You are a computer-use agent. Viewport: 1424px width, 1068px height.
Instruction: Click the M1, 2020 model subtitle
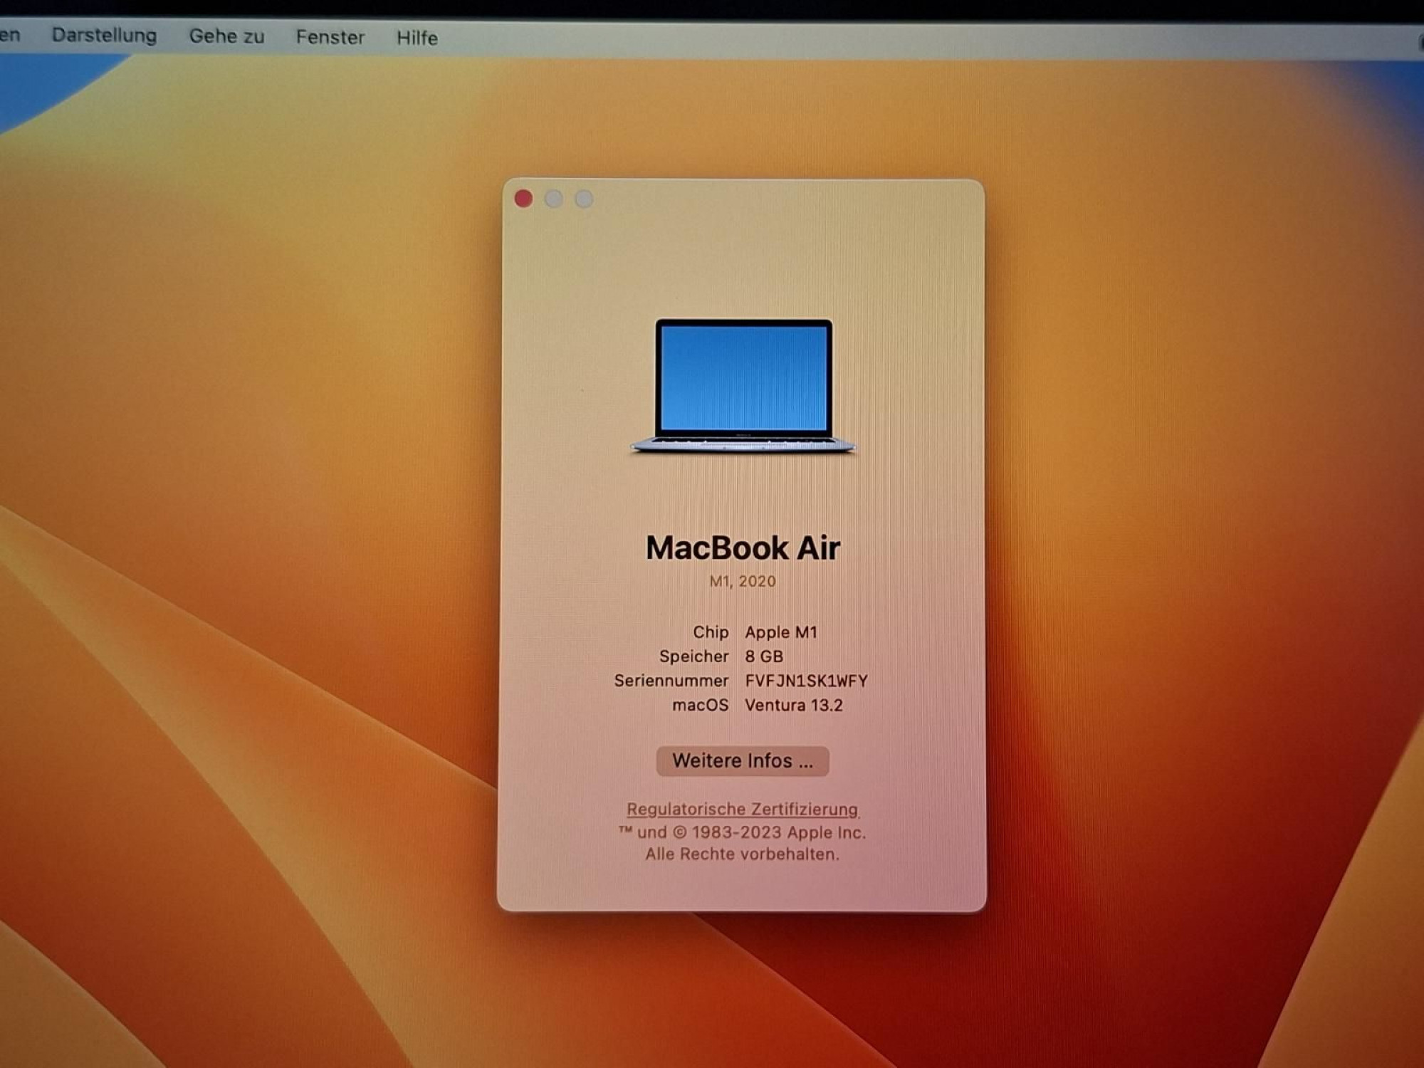[742, 581]
